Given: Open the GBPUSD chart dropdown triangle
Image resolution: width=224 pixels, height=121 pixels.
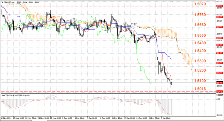Looking at the screenshot, I should [2, 2].
